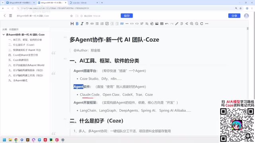The image size is (255, 143).
Task: Jump to 九、多Agent模式 outline item
Action: click(18, 80)
